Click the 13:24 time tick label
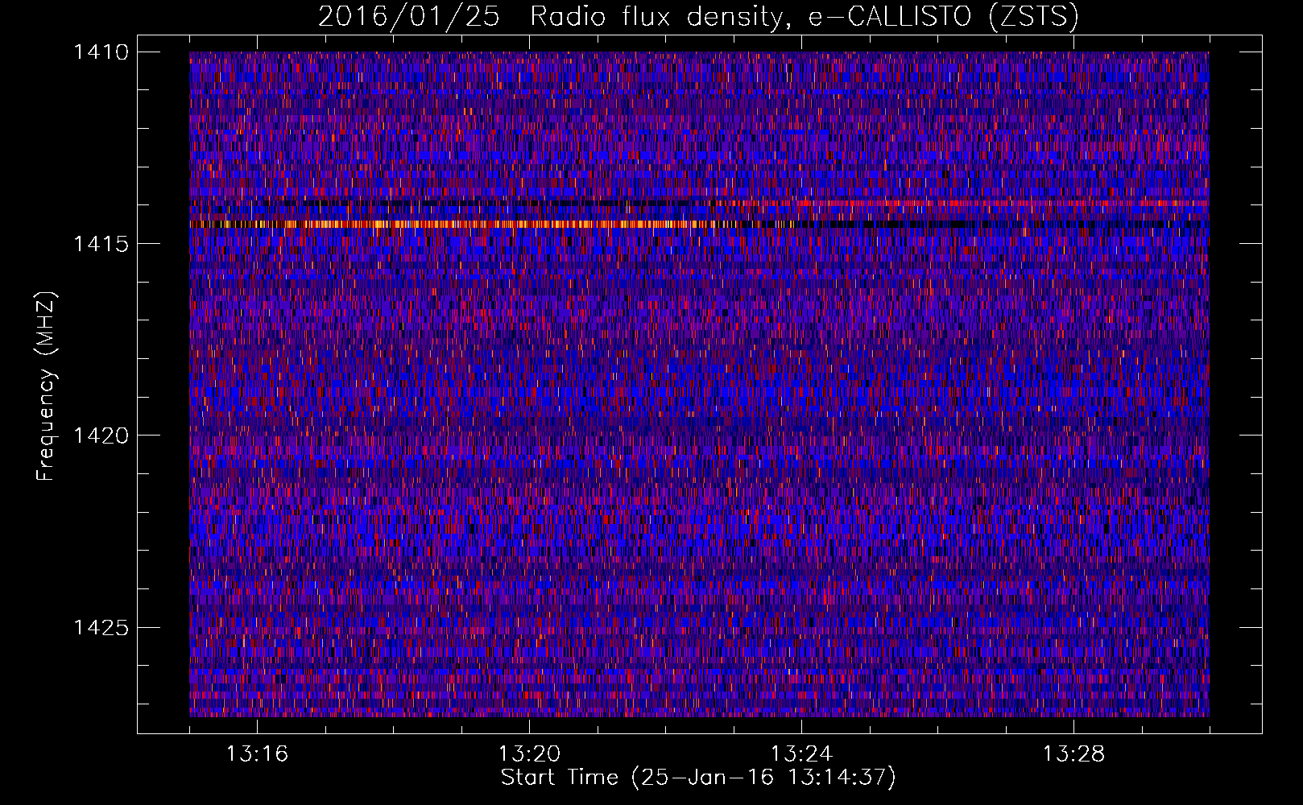 (x=802, y=754)
